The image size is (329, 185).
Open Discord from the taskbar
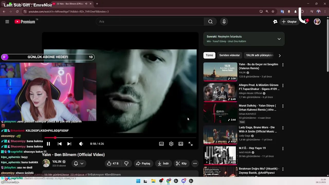click(x=184, y=181)
